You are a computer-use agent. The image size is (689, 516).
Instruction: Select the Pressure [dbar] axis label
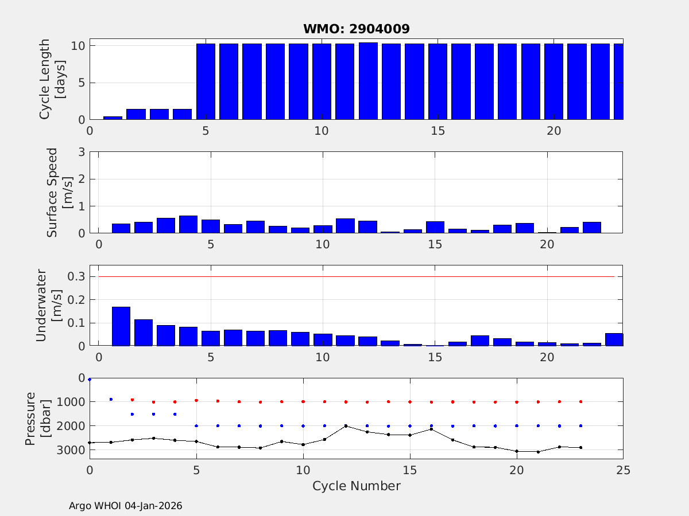(37, 418)
